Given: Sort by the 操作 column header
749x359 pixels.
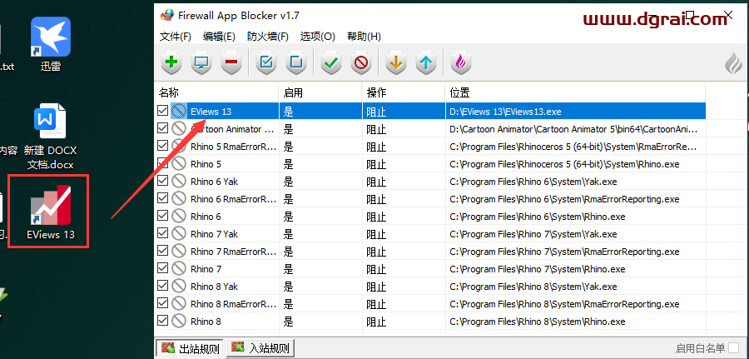Looking at the screenshot, I should tap(404, 92).
